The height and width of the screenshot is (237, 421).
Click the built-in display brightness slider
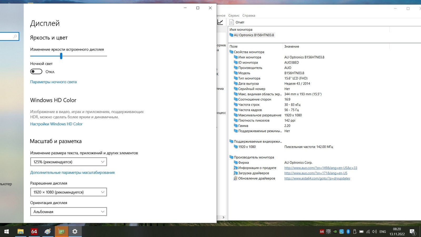tap(68, 56)
